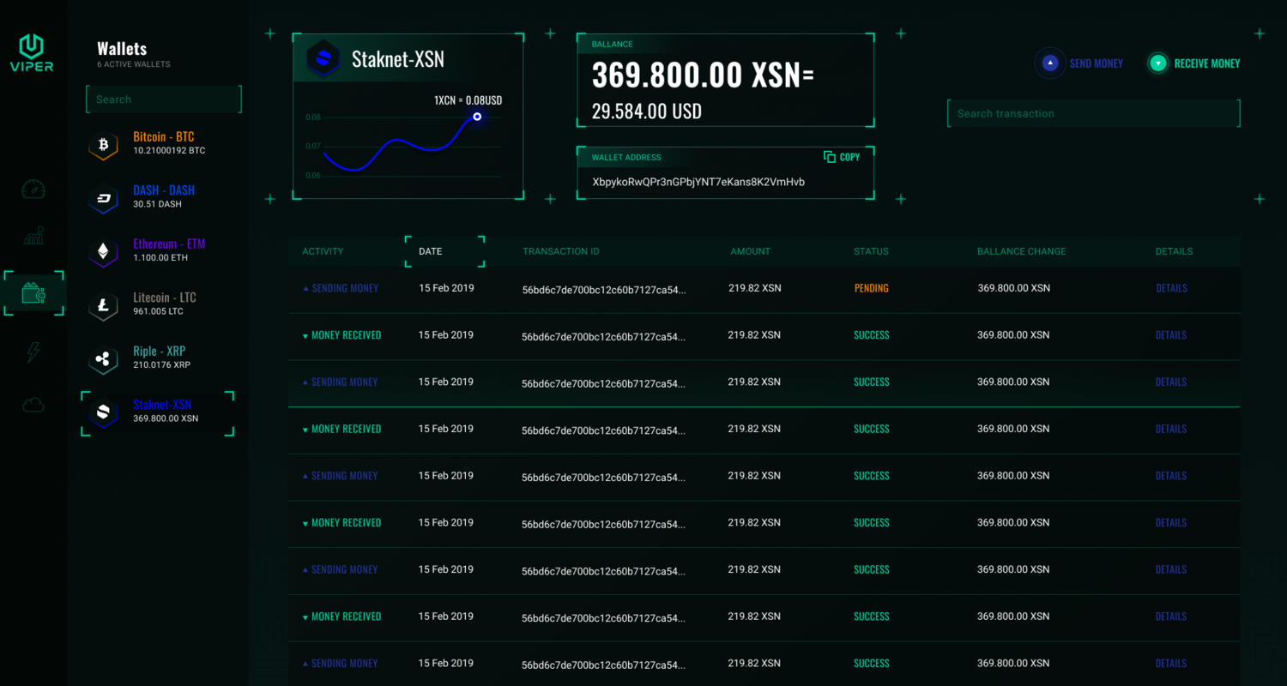Image resolution: width=1287 pixels, height=686 pixels.
Task: Click the Staknet coin icon in wallet list
Action: coord(103,412)
